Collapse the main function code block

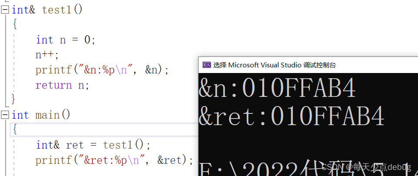point(5,115)
